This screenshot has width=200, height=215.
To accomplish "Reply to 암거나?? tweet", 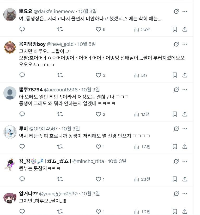I will tap(22, 211).
